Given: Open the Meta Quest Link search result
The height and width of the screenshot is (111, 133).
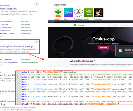Looking at the screenshot, I should coord(8,8).
